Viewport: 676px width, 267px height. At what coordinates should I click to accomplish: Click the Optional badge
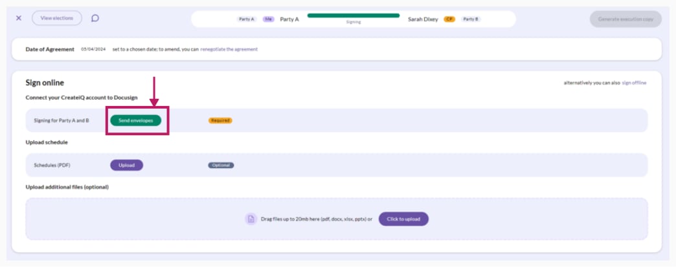click(221, 165)
